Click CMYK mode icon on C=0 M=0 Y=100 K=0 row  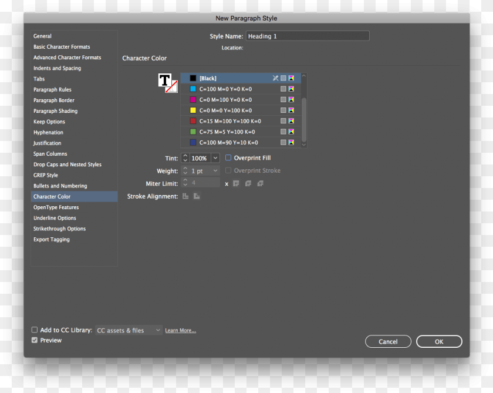(291, 110)
